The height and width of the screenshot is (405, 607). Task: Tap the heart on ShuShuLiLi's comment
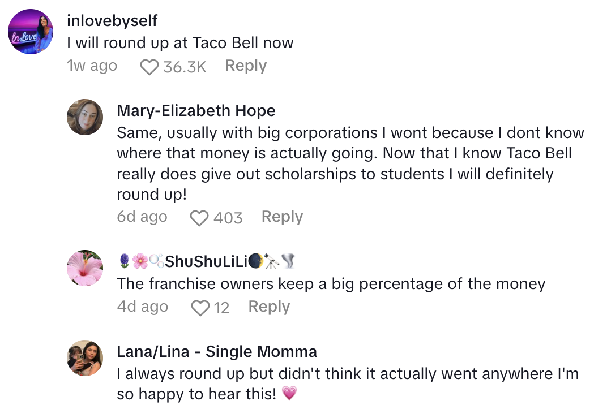pos(200,308)
